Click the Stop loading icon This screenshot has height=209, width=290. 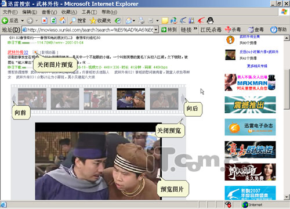tap(45, 20)
